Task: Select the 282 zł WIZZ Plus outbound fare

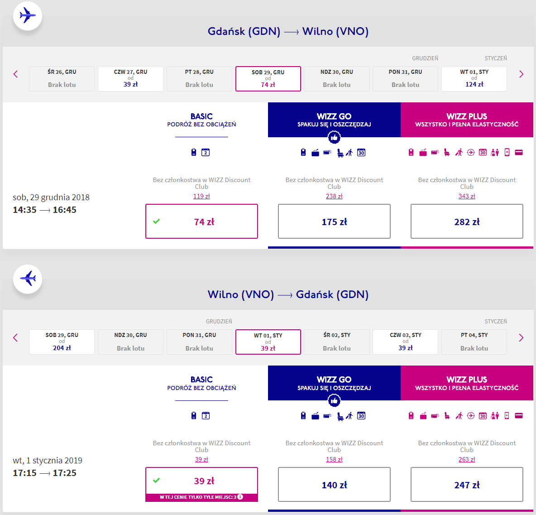Action: (467, 221)
